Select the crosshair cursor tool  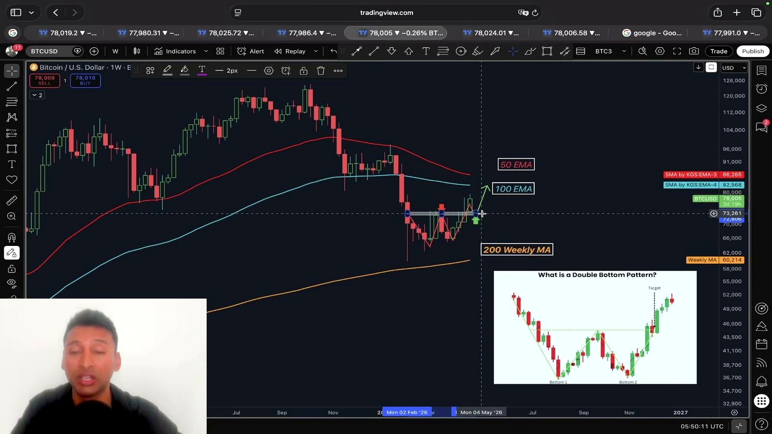(x=12, y=71)
